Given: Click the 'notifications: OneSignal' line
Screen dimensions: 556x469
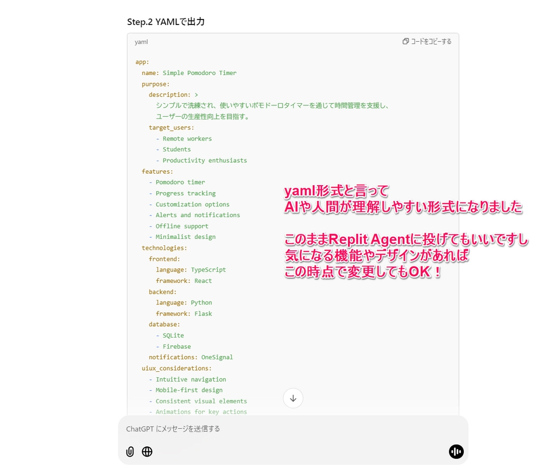Looking at the screenshot, I should [x=191, y=357].
